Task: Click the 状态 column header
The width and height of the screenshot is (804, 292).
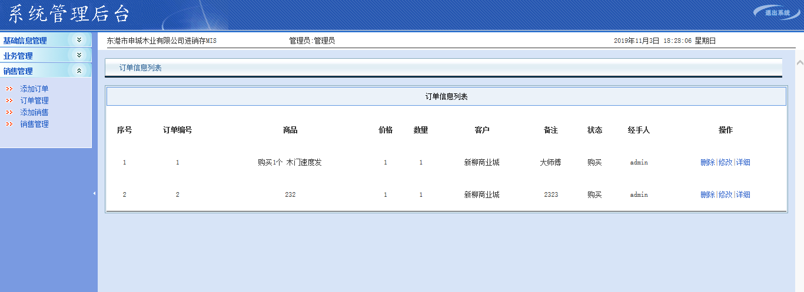Action: [595, 130]
